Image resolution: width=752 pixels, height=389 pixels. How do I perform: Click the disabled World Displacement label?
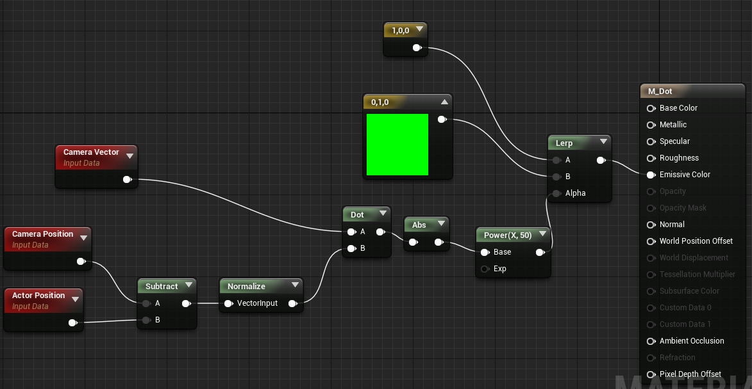pyautogui.click(x=694, y=257)
